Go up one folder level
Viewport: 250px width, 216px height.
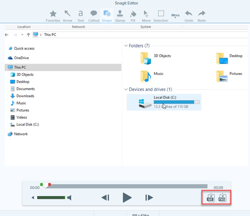(28, 35)
